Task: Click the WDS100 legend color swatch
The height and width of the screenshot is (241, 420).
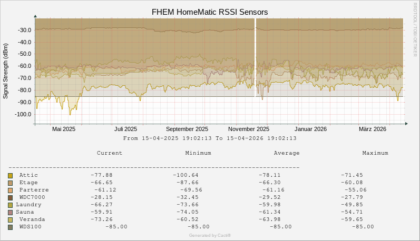Action: [11, 227]
